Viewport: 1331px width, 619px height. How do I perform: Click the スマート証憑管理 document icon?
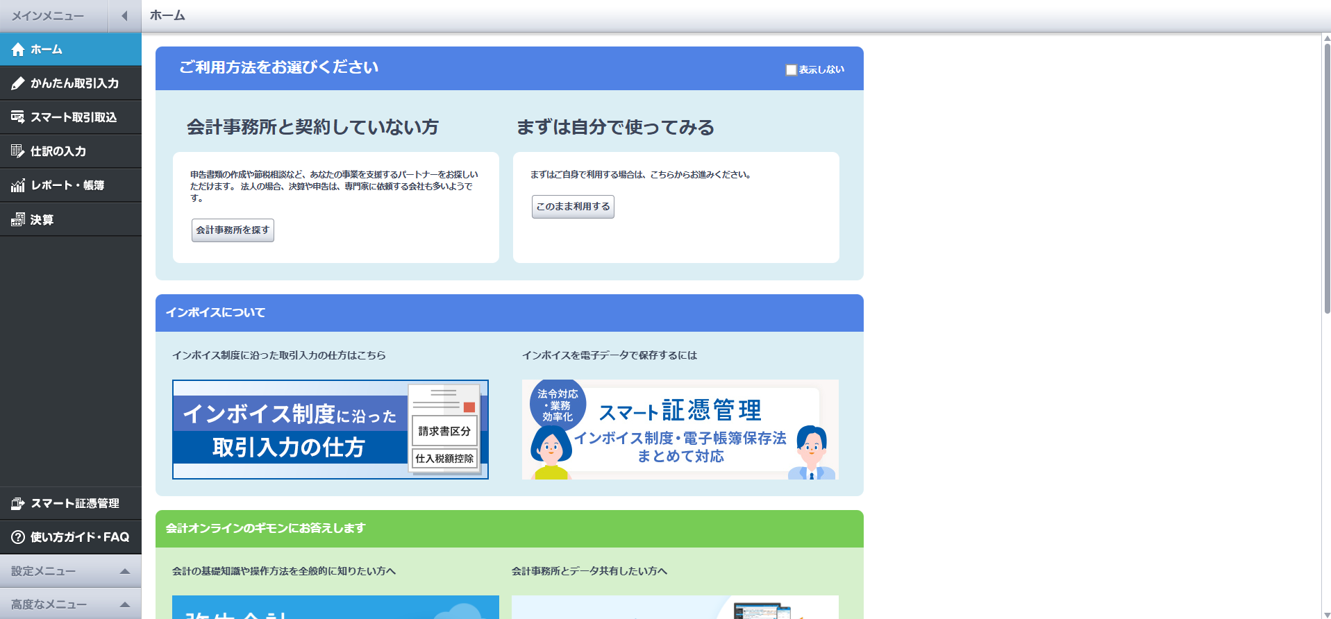(x=18, y=504)
